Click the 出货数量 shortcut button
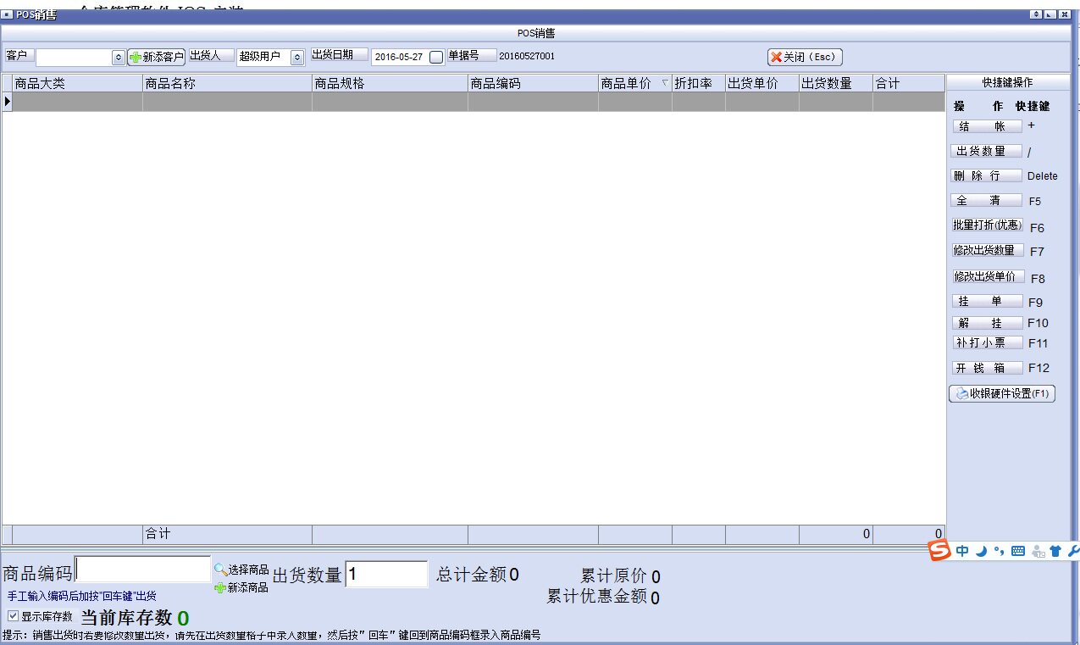This screenshot has width=1080, height=645. (x=987, y=152)
